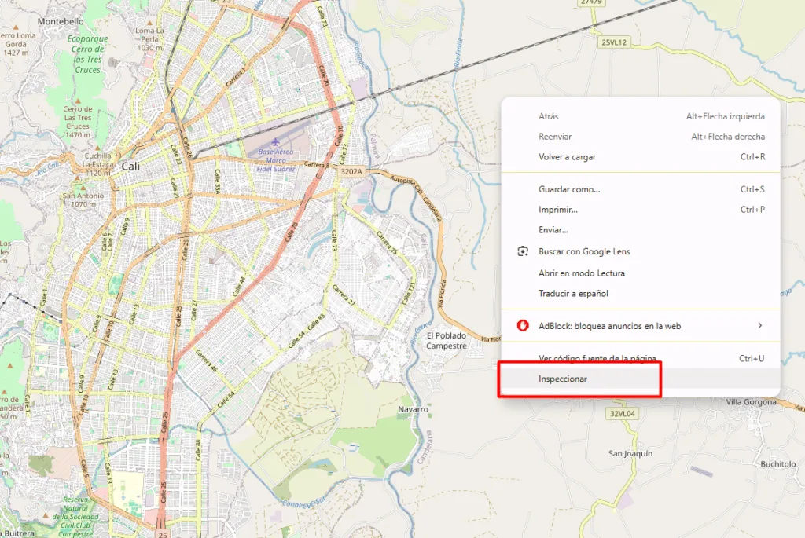Screen dimensions: 805x538
Task: Click Base Aérea Marco Fidel Suárez label
Action: pos(276,160)
